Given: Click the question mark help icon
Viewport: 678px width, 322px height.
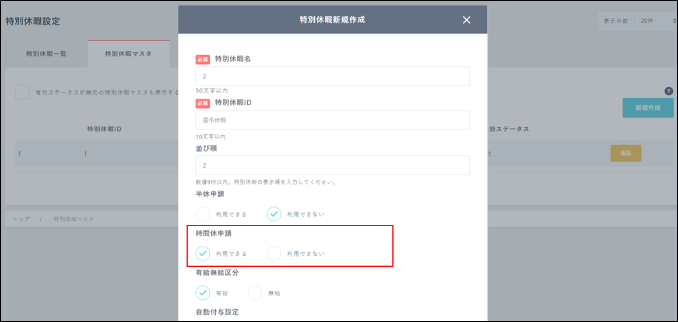Looking at the screenshot, I should click(x=669, y=91).
